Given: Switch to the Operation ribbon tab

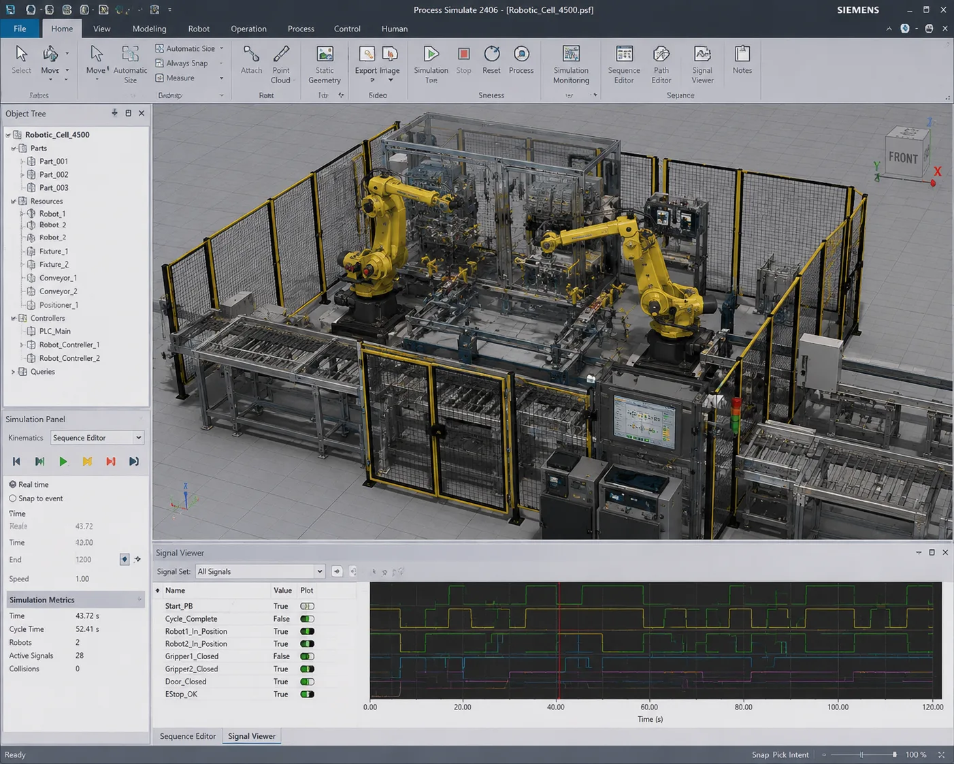Looking at the screenshot, I should point(248,29).
